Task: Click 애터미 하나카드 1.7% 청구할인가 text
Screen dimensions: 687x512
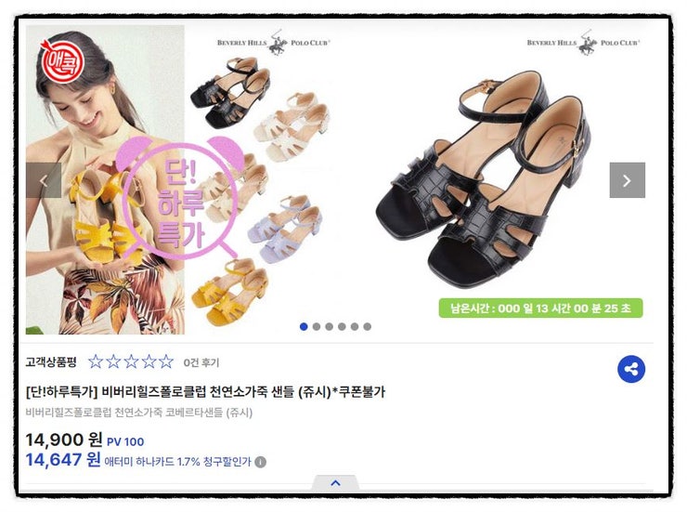Action: click(x=178, y=462)
